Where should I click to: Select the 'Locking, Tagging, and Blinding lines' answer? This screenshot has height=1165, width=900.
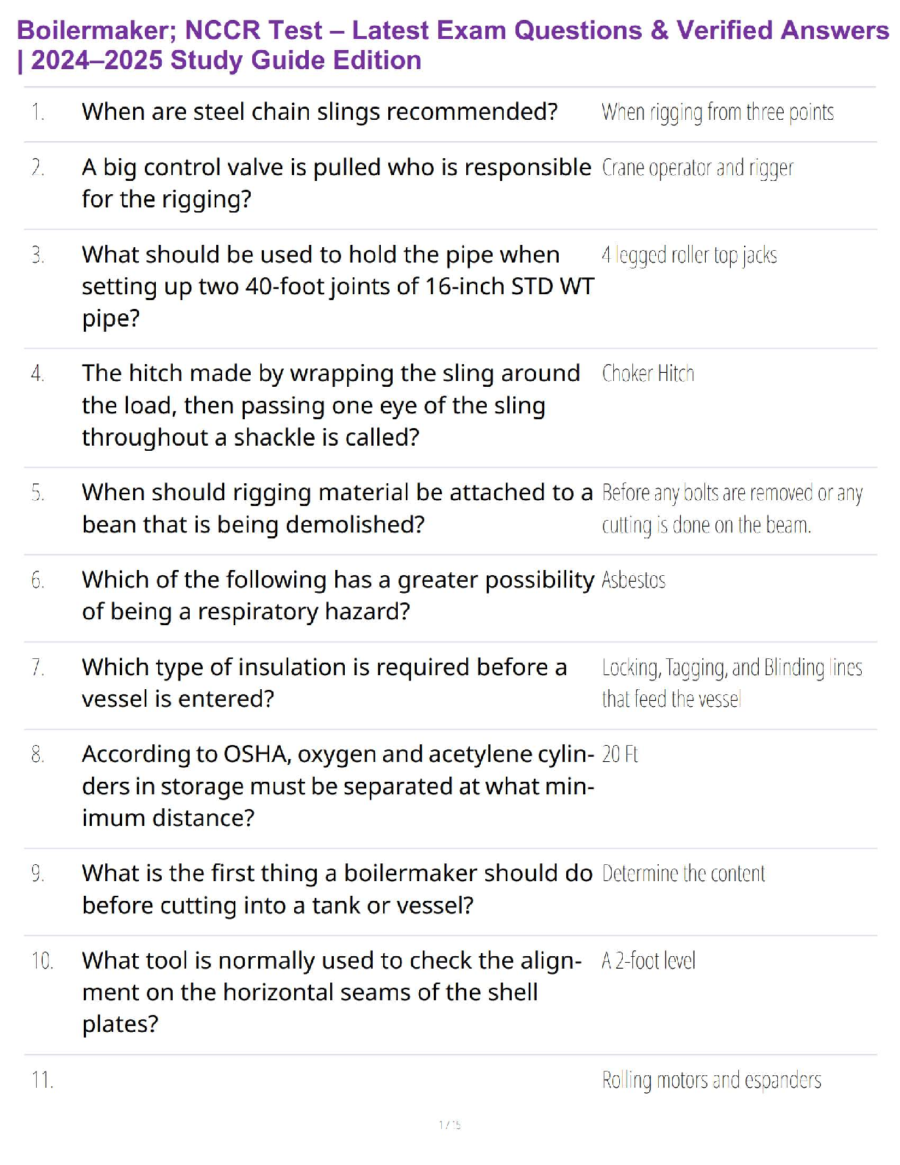pyautogui.click(x=732, y=683)
